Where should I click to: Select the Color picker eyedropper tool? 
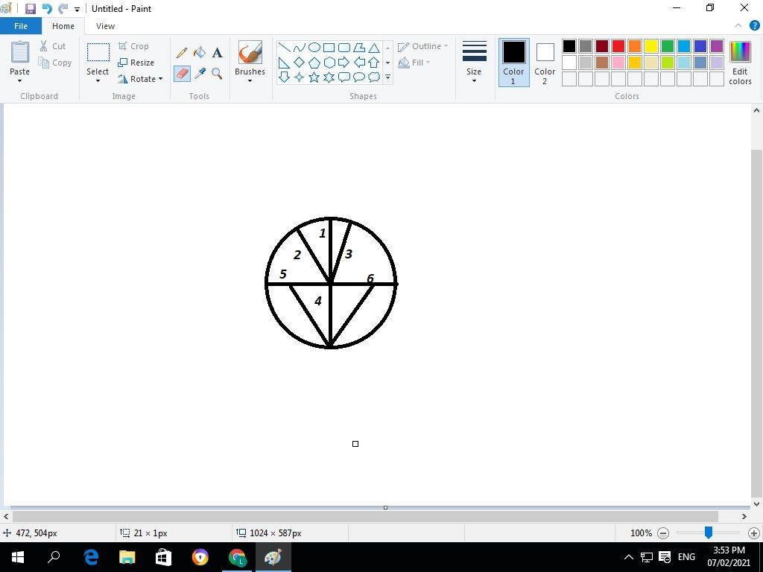pos(200,74)
